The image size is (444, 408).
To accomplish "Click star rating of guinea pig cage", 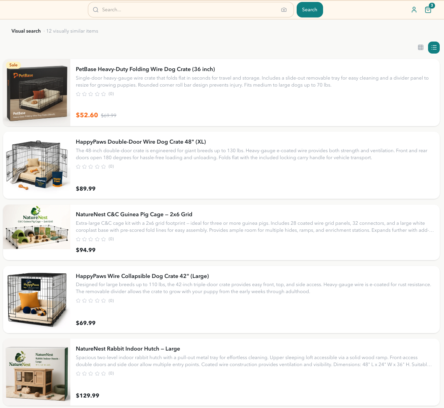I will point(91,239).
